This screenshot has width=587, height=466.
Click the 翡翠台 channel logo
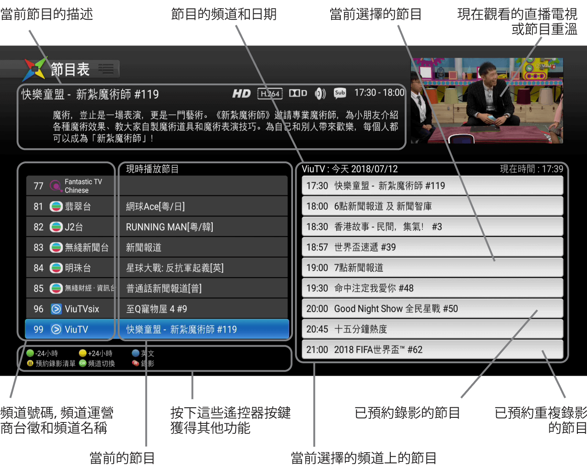[56, 206]
